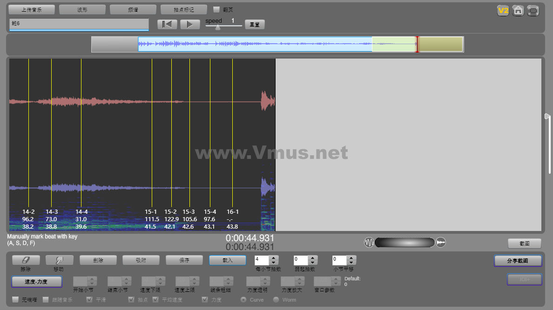Increase the 开始小节 start-bar stepper

point(92,279)
